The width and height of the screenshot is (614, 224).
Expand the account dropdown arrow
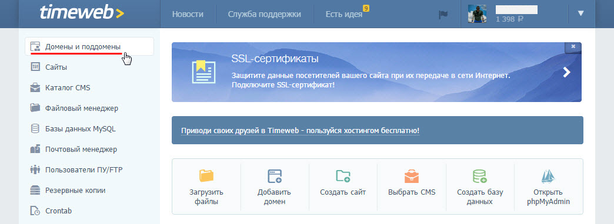pos(580,13)
